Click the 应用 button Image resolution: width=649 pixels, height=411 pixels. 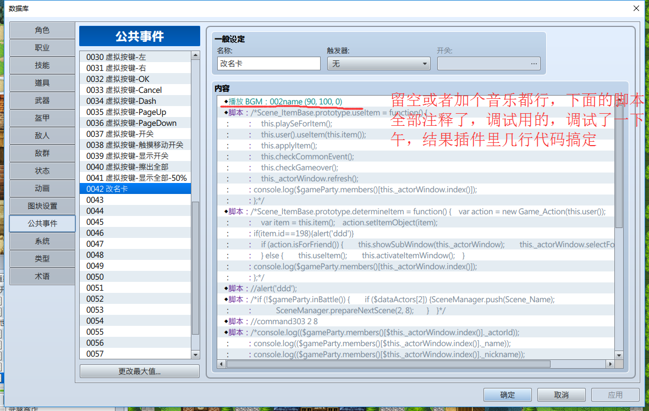615,395
